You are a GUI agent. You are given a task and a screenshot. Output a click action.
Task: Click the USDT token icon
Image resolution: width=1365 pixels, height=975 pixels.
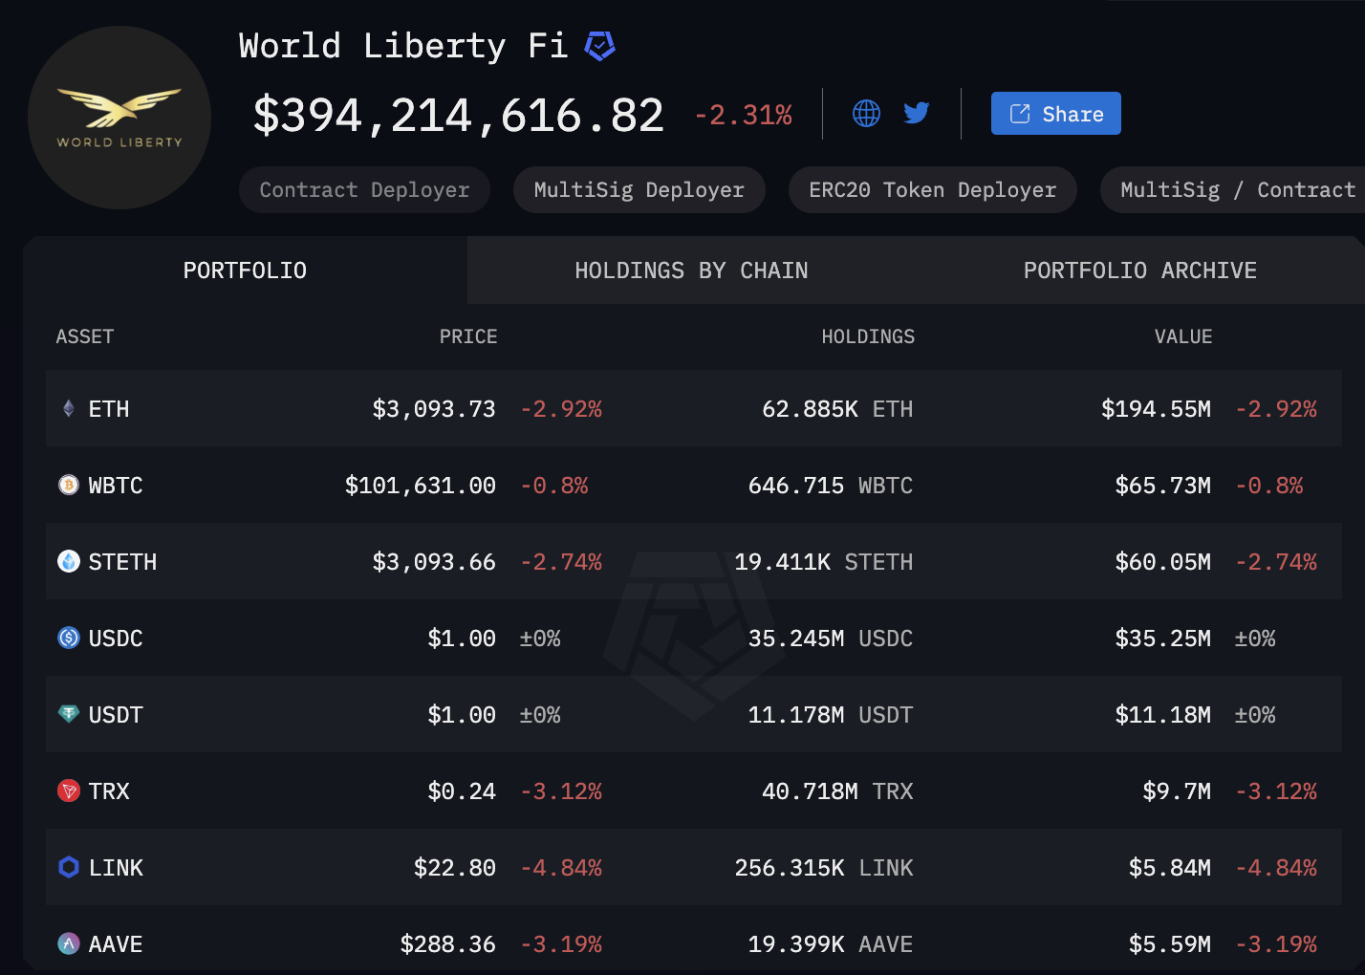pyautogui.click(x=69, y=714)
